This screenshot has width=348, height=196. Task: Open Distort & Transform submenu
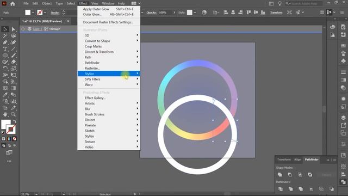[109, 52]
